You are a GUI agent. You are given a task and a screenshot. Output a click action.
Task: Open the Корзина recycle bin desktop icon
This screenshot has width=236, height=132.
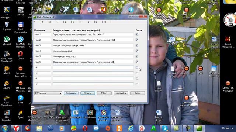7,26
